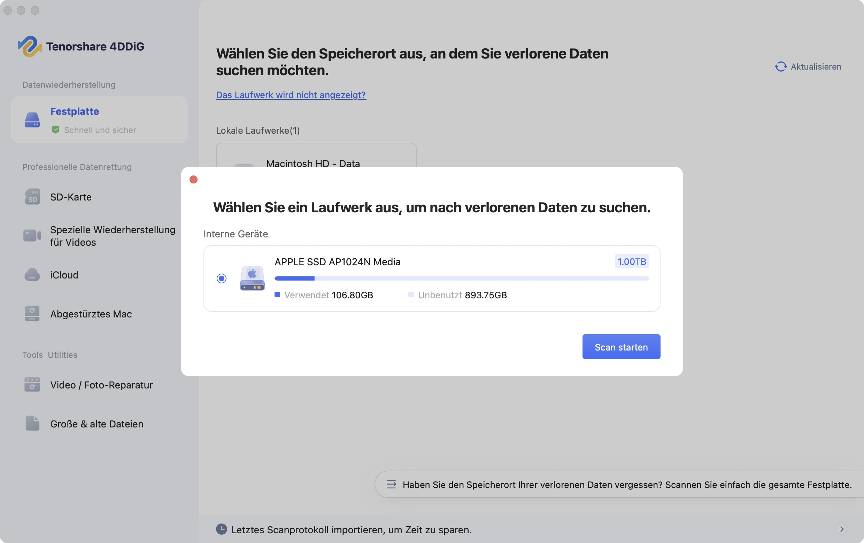Click the iCloud cloud icon
The height and width of the screenshot is (543, 864).
click(32, 275)
